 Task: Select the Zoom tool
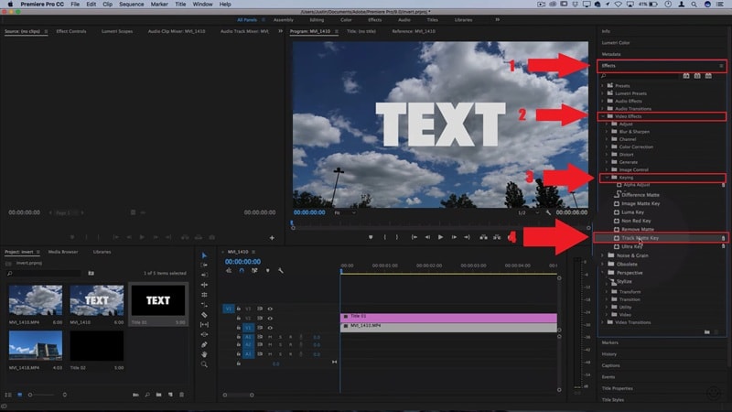(x=204, y=364)
